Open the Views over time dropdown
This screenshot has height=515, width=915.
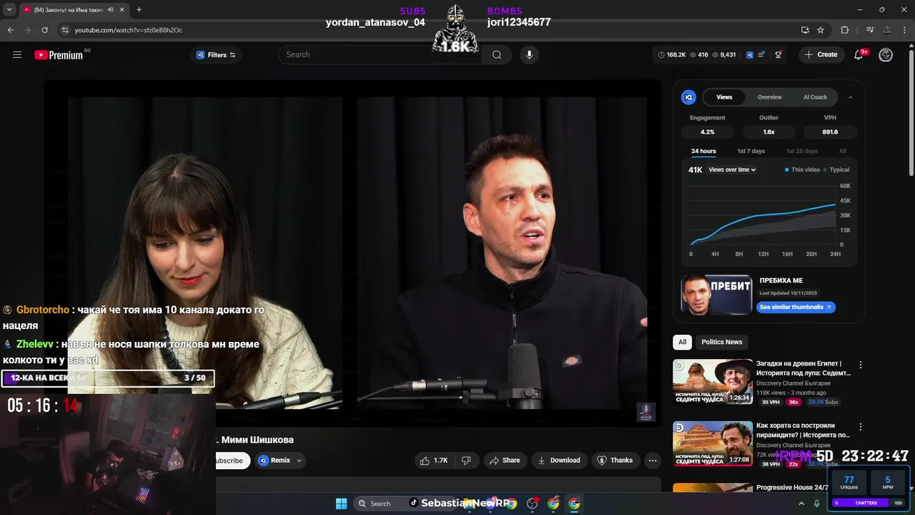[732, 170]
